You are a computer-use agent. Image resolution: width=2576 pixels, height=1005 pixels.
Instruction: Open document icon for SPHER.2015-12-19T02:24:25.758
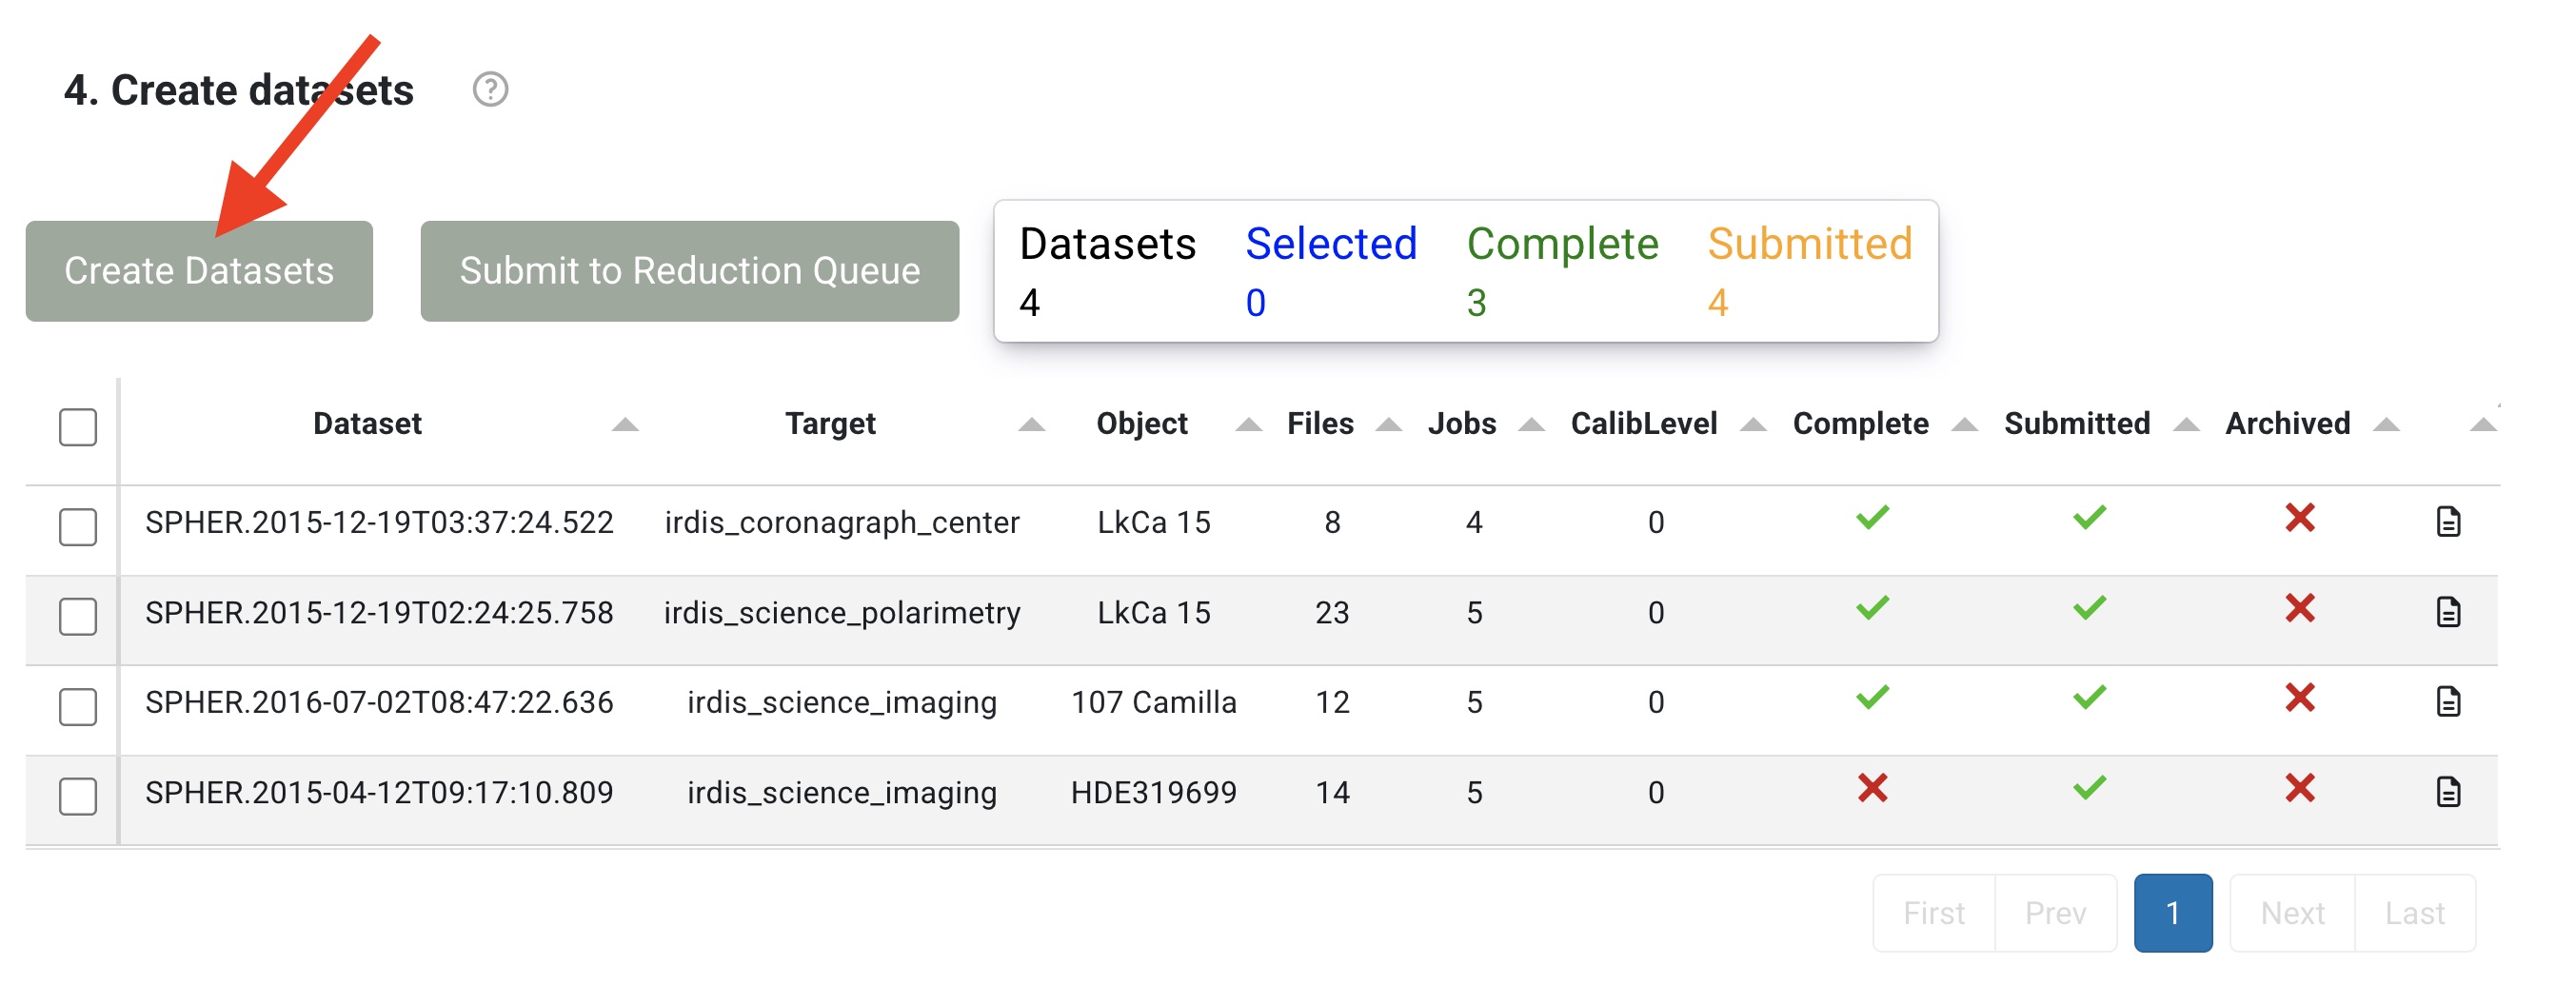click(x=2447, y=612)
